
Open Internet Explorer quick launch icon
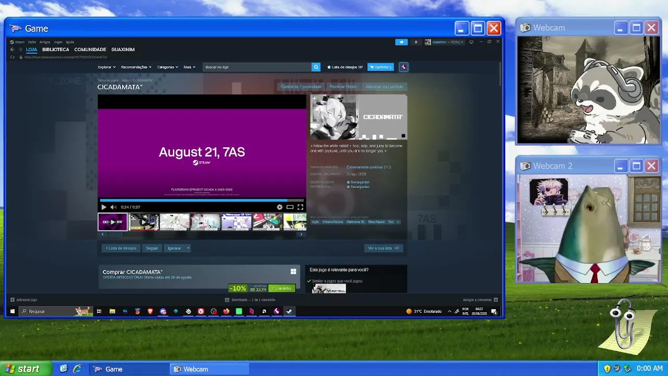click(x=77, y=369)
